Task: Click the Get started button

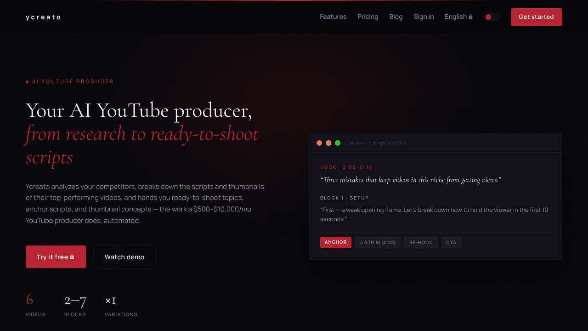Action: pos(536,17)
